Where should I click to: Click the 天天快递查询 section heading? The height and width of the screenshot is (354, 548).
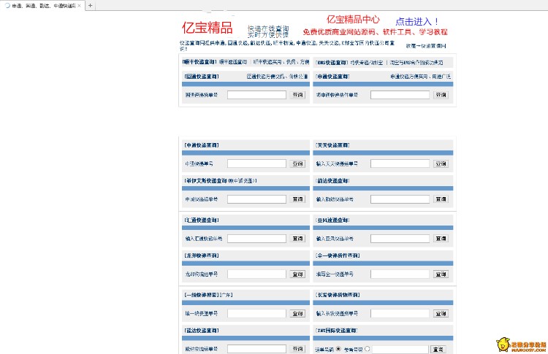point(332,145)
